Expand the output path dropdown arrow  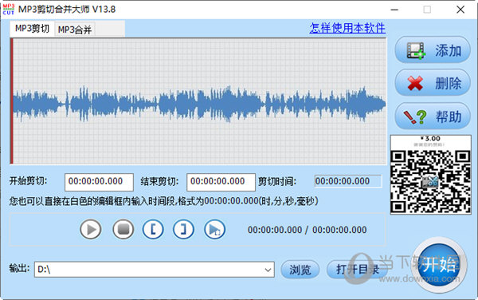click(268, 270)
